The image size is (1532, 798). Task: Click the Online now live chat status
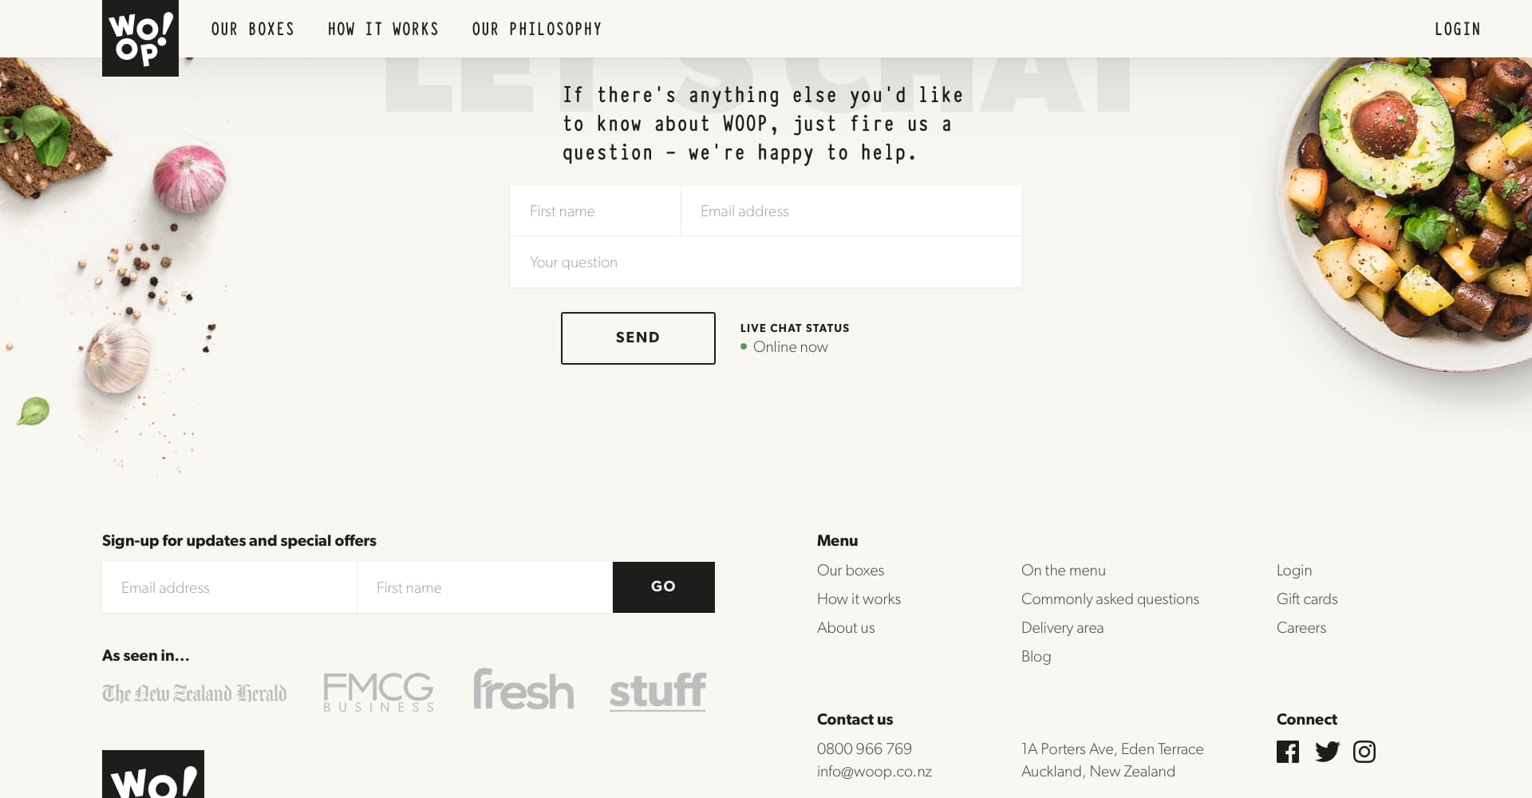790,346
